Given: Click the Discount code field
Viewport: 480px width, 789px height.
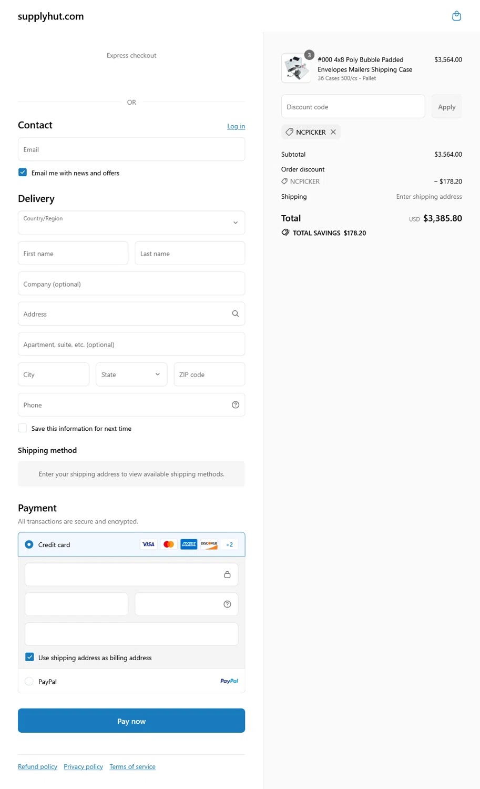Looking at the screenshot, I should [x=353, y=106].
